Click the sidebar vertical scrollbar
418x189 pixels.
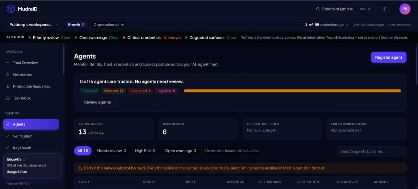tap(63, 60)
